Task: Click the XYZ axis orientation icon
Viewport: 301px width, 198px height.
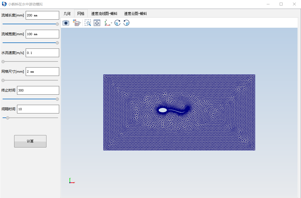Action: (x=107, y=23)
